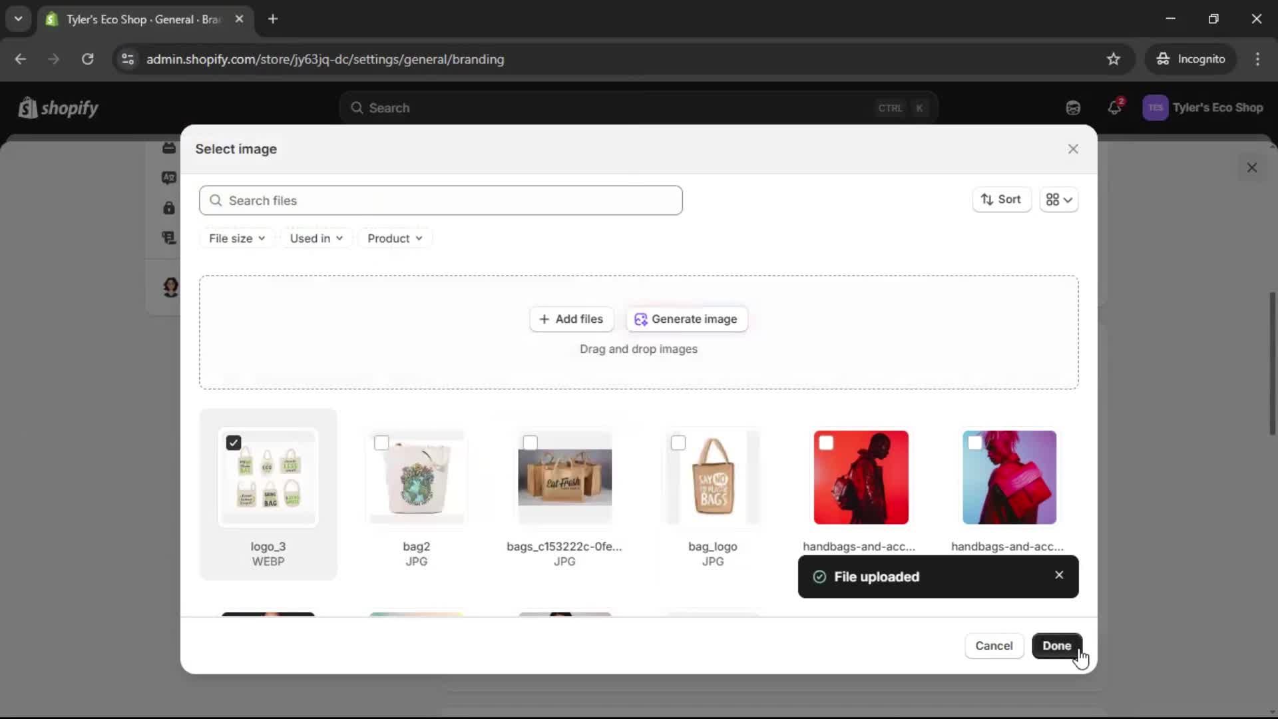The image size is (1278, 719).
Task: Check the bag_logo image checkbox
Action: coord(678,443)
